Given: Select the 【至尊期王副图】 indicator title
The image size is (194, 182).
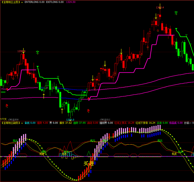Looking at the screenshot, I should pyautogui.click(x=11, y=123).
